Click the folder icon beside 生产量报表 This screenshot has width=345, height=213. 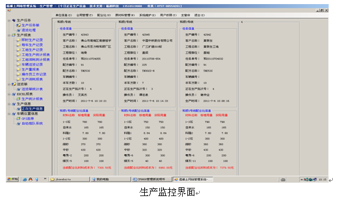(x=19, y=69)
